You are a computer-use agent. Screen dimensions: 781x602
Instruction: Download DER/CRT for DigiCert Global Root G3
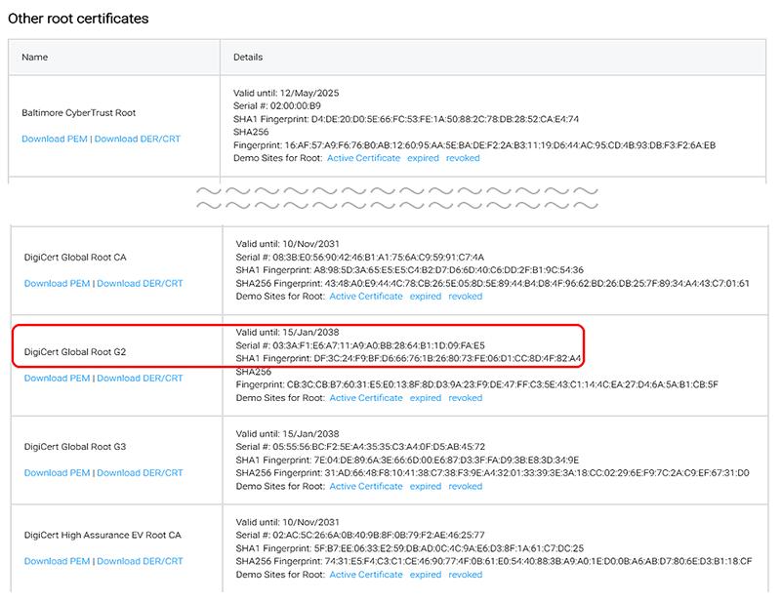(x=140, y=472)
